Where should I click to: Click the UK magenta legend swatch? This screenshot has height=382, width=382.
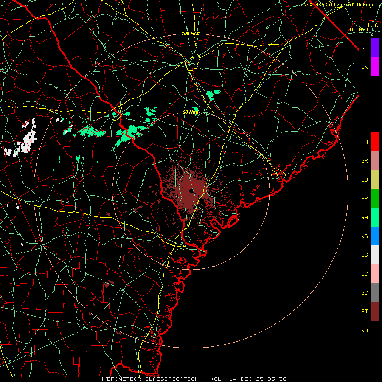(375, 67)
